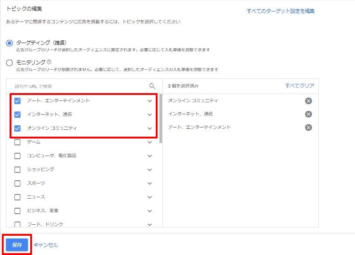This screenshot has width=355, height=255.
Task: Click the ゲーム topic label
Action: 34,142
